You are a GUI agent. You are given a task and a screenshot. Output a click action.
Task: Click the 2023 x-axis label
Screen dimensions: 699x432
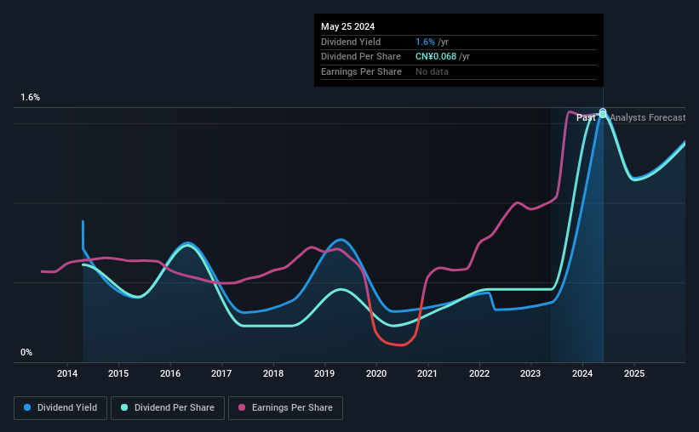coord(530,373)
